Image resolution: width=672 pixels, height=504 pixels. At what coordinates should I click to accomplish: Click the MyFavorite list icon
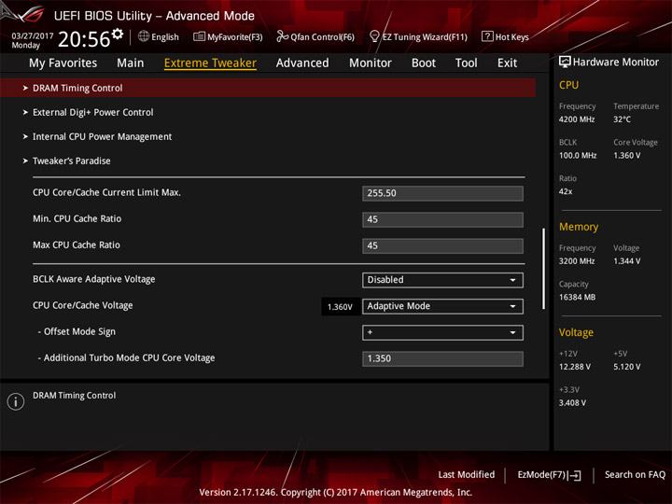[199, 36]
